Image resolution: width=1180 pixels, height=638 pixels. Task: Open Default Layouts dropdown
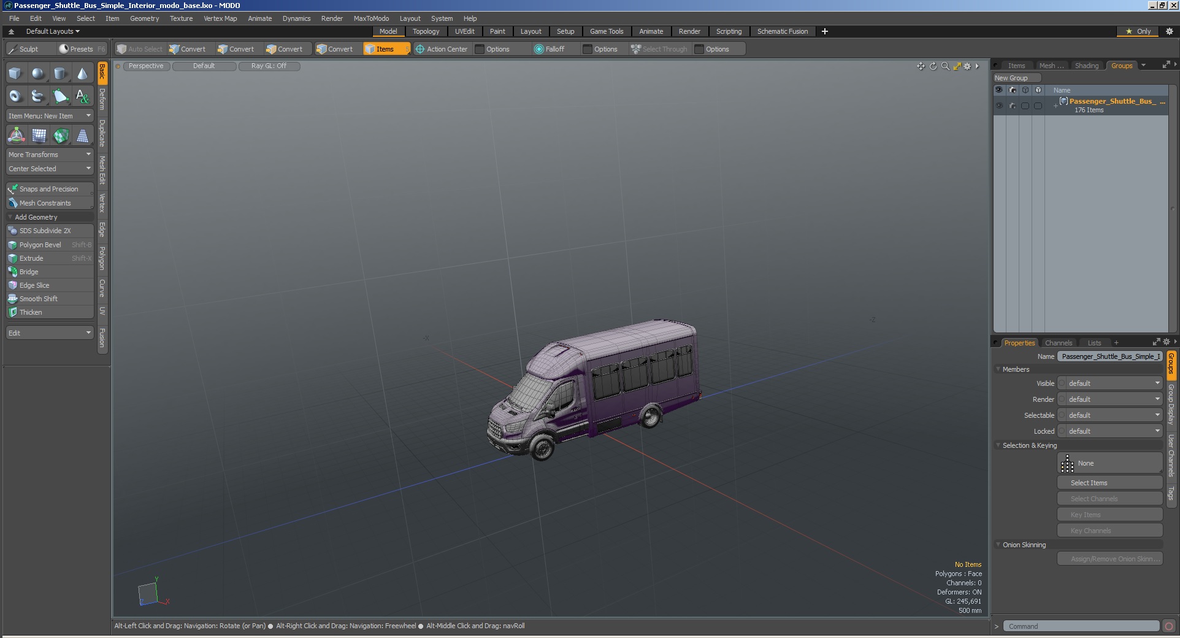53,31
